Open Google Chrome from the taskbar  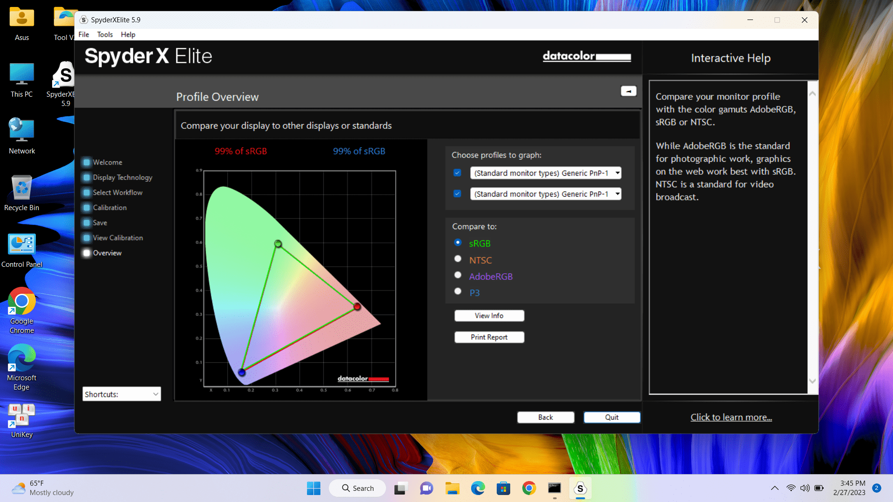coord(529,488)
